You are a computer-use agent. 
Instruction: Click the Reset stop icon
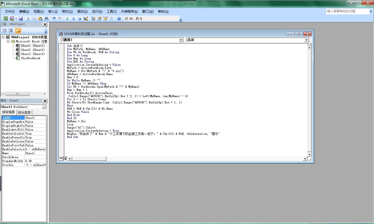pos(79,19)
